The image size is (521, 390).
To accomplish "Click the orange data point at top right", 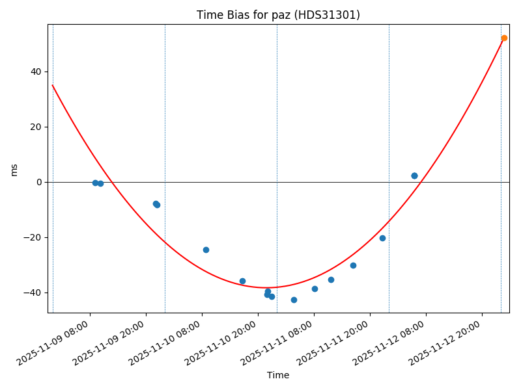I will coord(504,38).
